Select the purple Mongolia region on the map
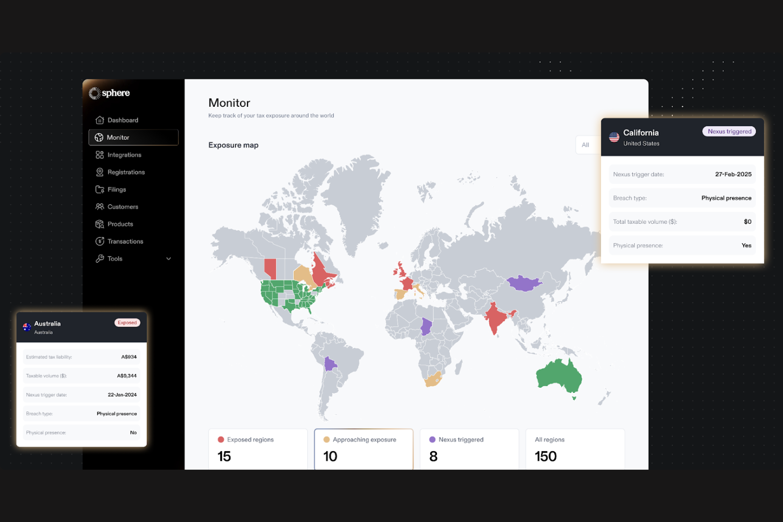This screenshot has height=522, width=783. (525, 282)
